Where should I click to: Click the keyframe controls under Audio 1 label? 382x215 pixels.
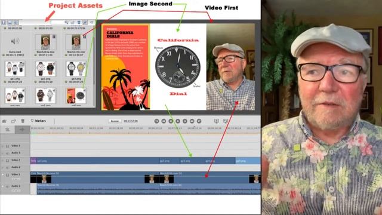click(x=16, y=191)
